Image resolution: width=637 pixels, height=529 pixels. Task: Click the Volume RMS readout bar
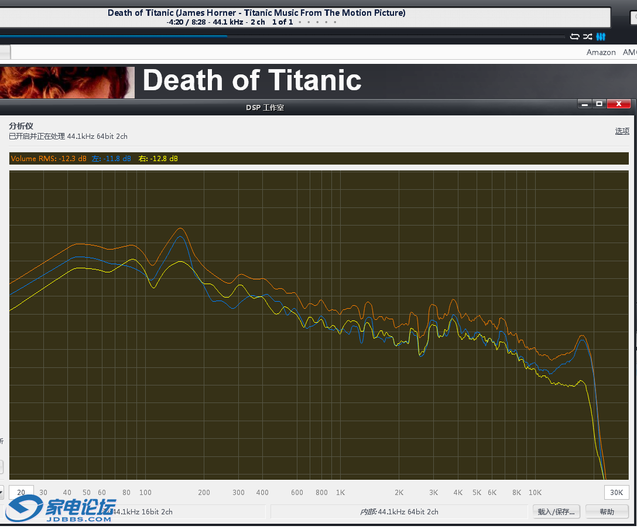point(318,159)
